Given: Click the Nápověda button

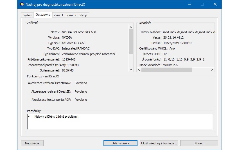Looking at the screenshot, I should click(x=32, y=143).
